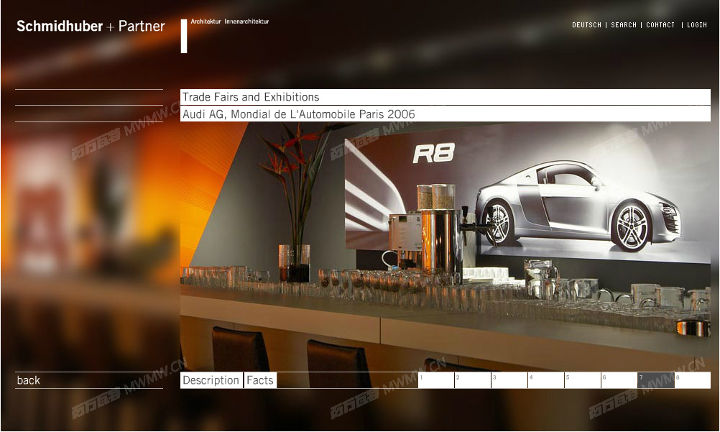The height and width of the screenshot is (432, 720).
Task: Select image number 8 in pager
Action: pos(693,380)
